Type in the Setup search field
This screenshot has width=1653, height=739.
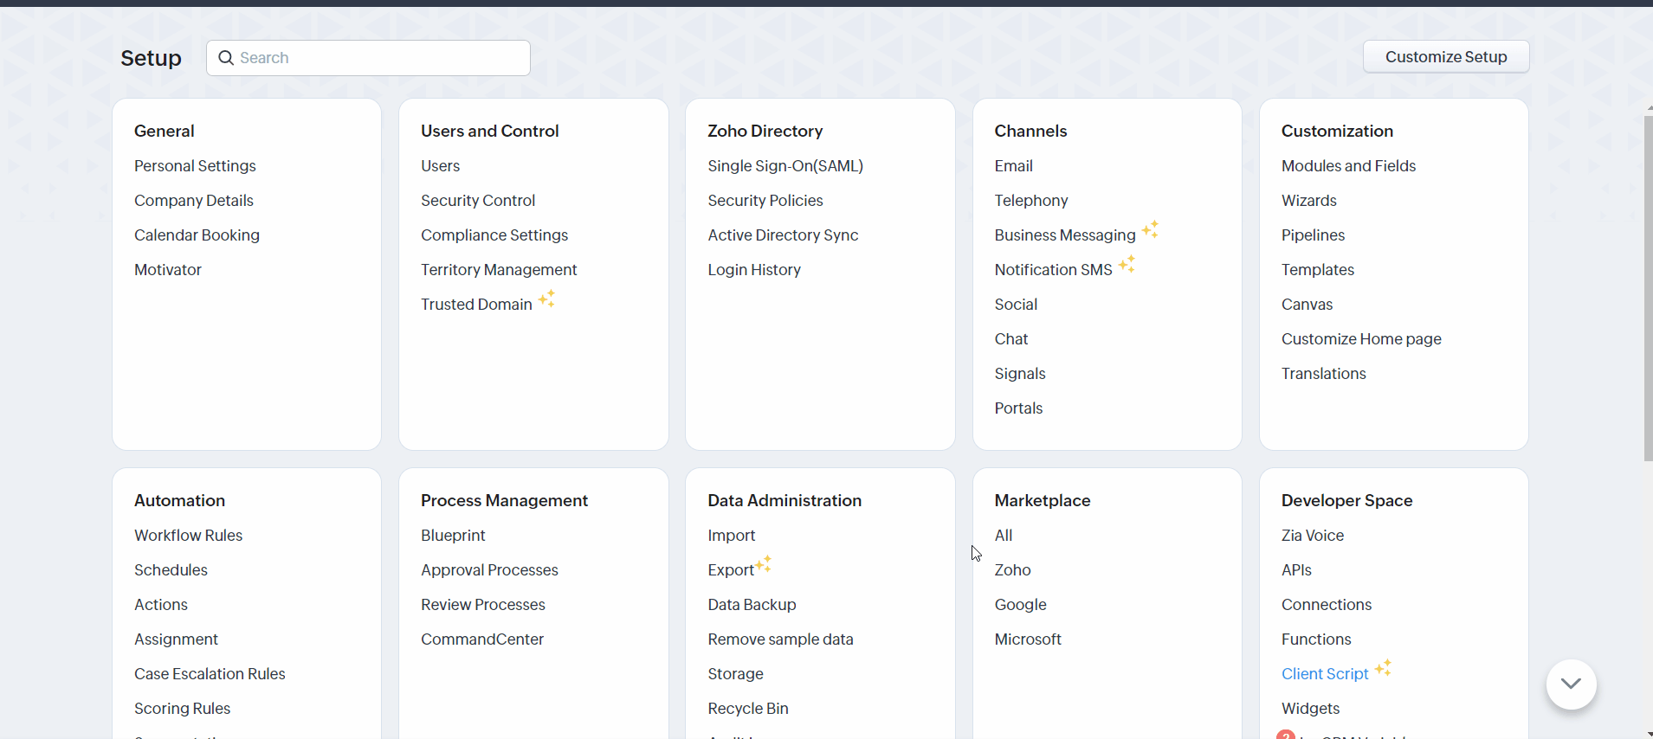(x=381, y=58)
